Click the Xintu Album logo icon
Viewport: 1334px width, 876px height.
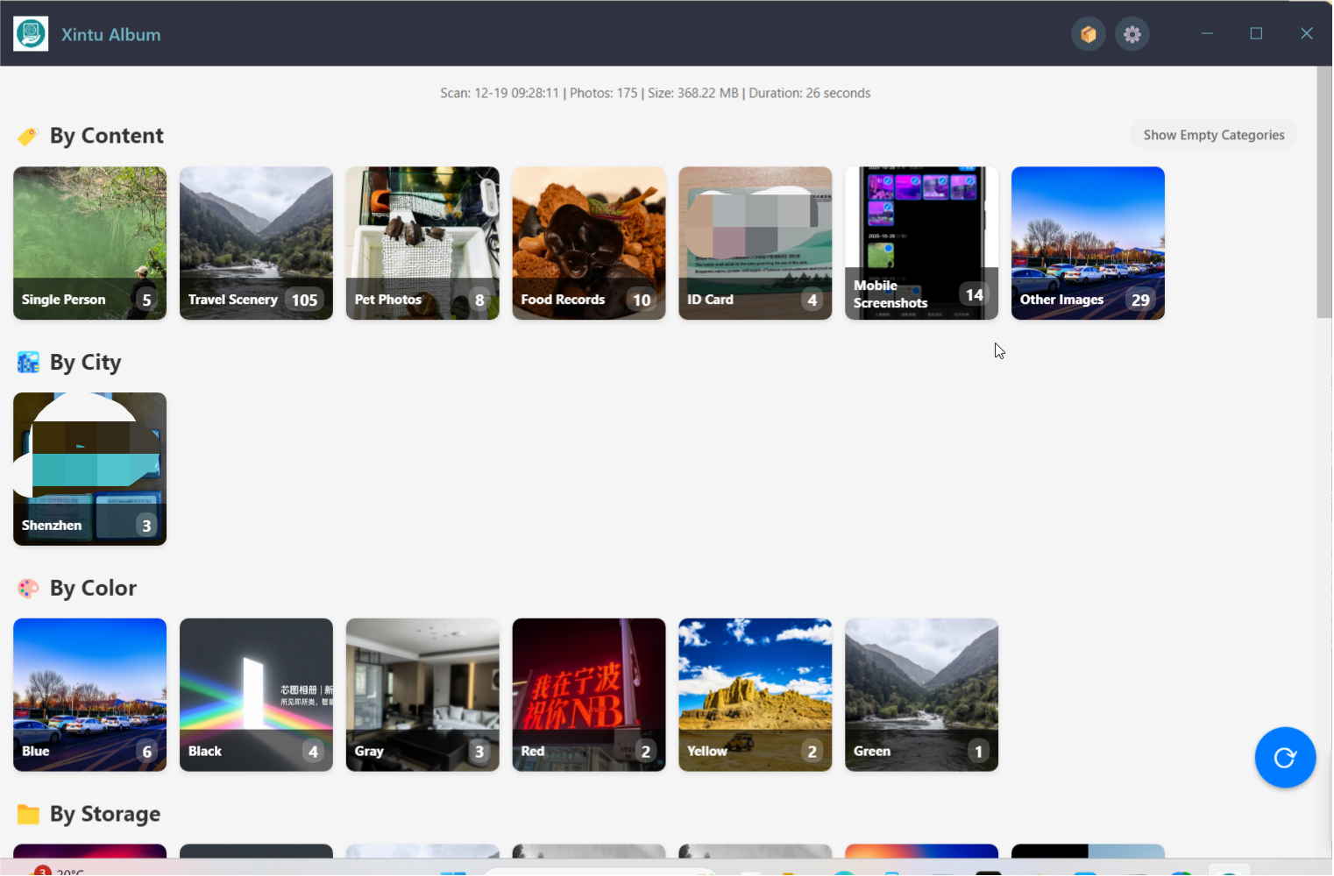coord(31,34)
